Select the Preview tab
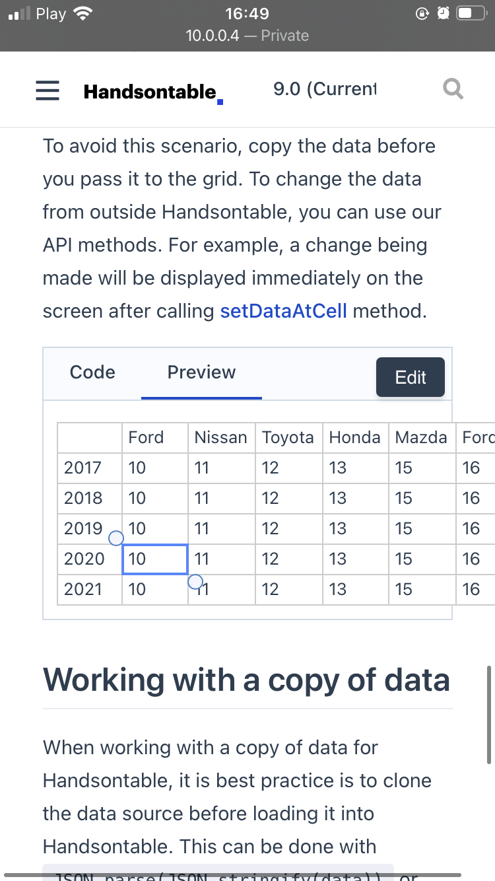Viewport: 495px width, 881px height. [201, 372]
